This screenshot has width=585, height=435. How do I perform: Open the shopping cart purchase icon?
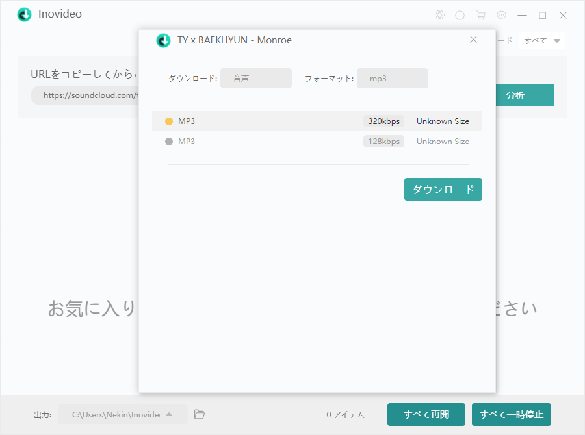(x=481, y=16)
